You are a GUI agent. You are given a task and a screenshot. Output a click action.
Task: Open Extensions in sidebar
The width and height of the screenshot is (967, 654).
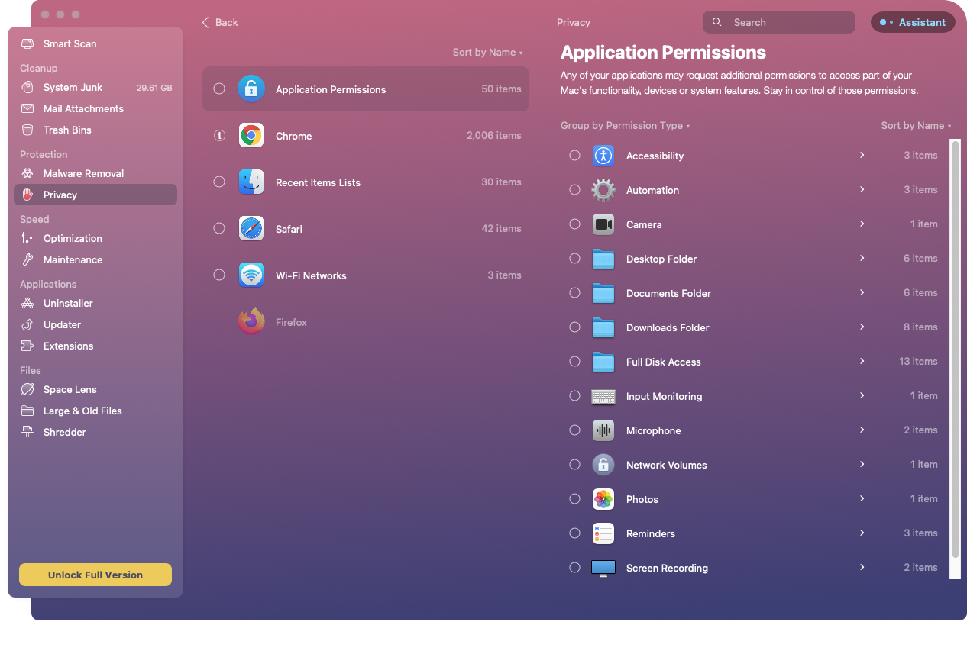tap(95, 346)
